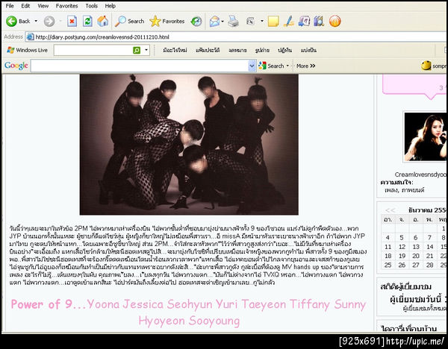448x349 pixels.
Task: Click the profile picture of Creamlovesnsdyoo
Action: click(x=425, y=136)
